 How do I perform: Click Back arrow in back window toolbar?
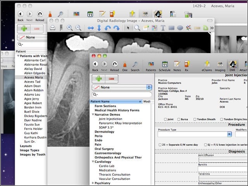(x=21, y=14)
